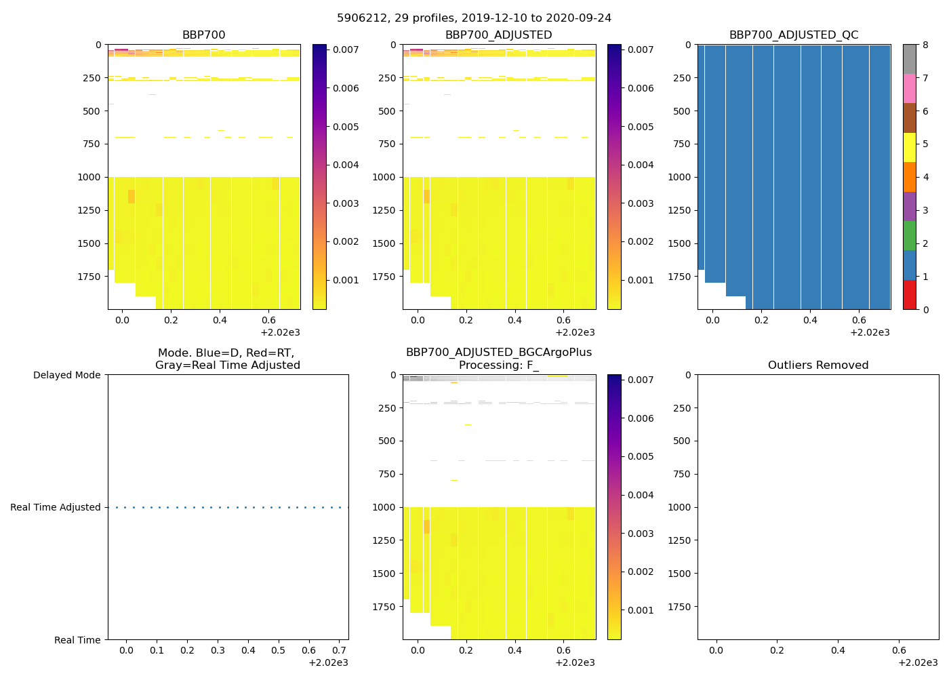Click the red segment of the QC colorbar
This screenshot has height=678, width=949.
coord(909,295)
